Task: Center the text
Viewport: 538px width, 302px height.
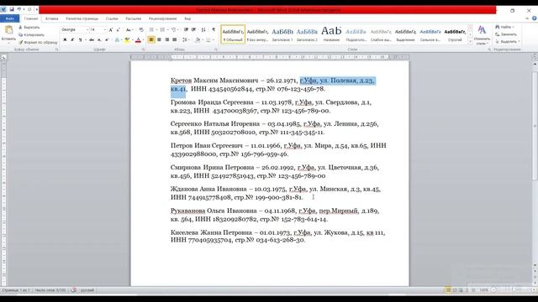Action: [x=159, y=40]
